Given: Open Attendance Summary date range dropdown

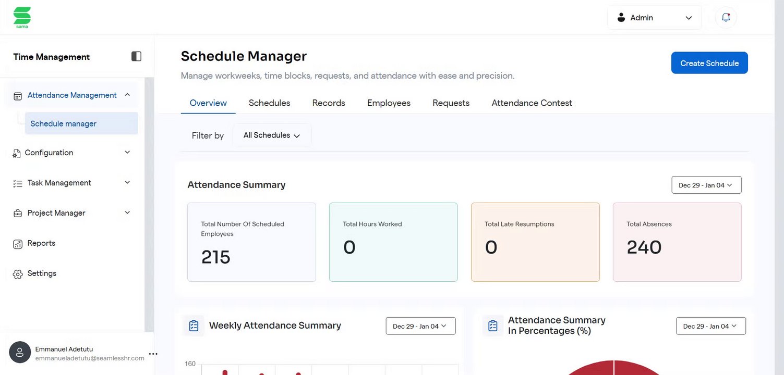Looking at the screenshot, I should [706, 185].
